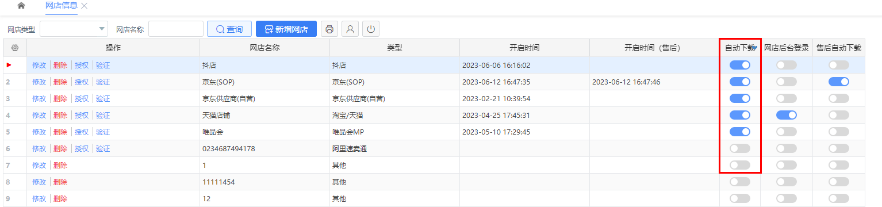The width and height of the screenshot is (882, 207).
Task: Switch to the 网店信息 tab
Action: click(62, 6)
